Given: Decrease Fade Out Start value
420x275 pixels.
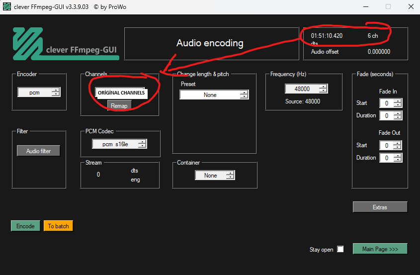Looking at the screenshot, I should [x=398, y=147].
